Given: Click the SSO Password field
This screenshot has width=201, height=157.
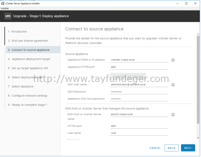Looking at the screenshot, I should pos(139,92).
